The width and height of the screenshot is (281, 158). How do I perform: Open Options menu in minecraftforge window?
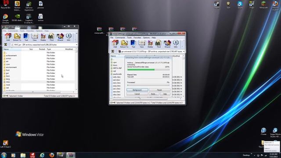pyautogui.click(x=146, y=38)
